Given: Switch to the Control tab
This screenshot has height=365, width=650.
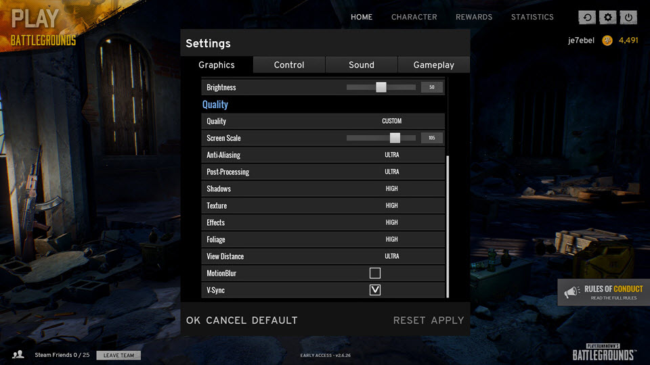Looking at the screenshot, I should click(x=289, y=65).
